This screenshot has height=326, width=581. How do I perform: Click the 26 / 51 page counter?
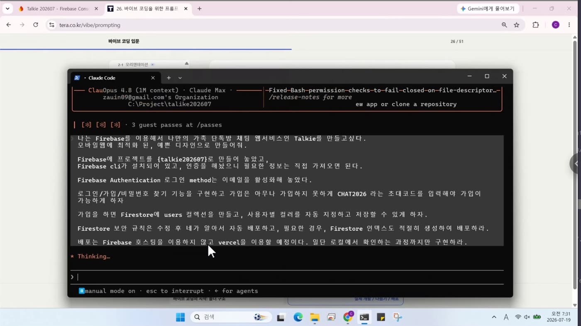click(x=457, y=41)
